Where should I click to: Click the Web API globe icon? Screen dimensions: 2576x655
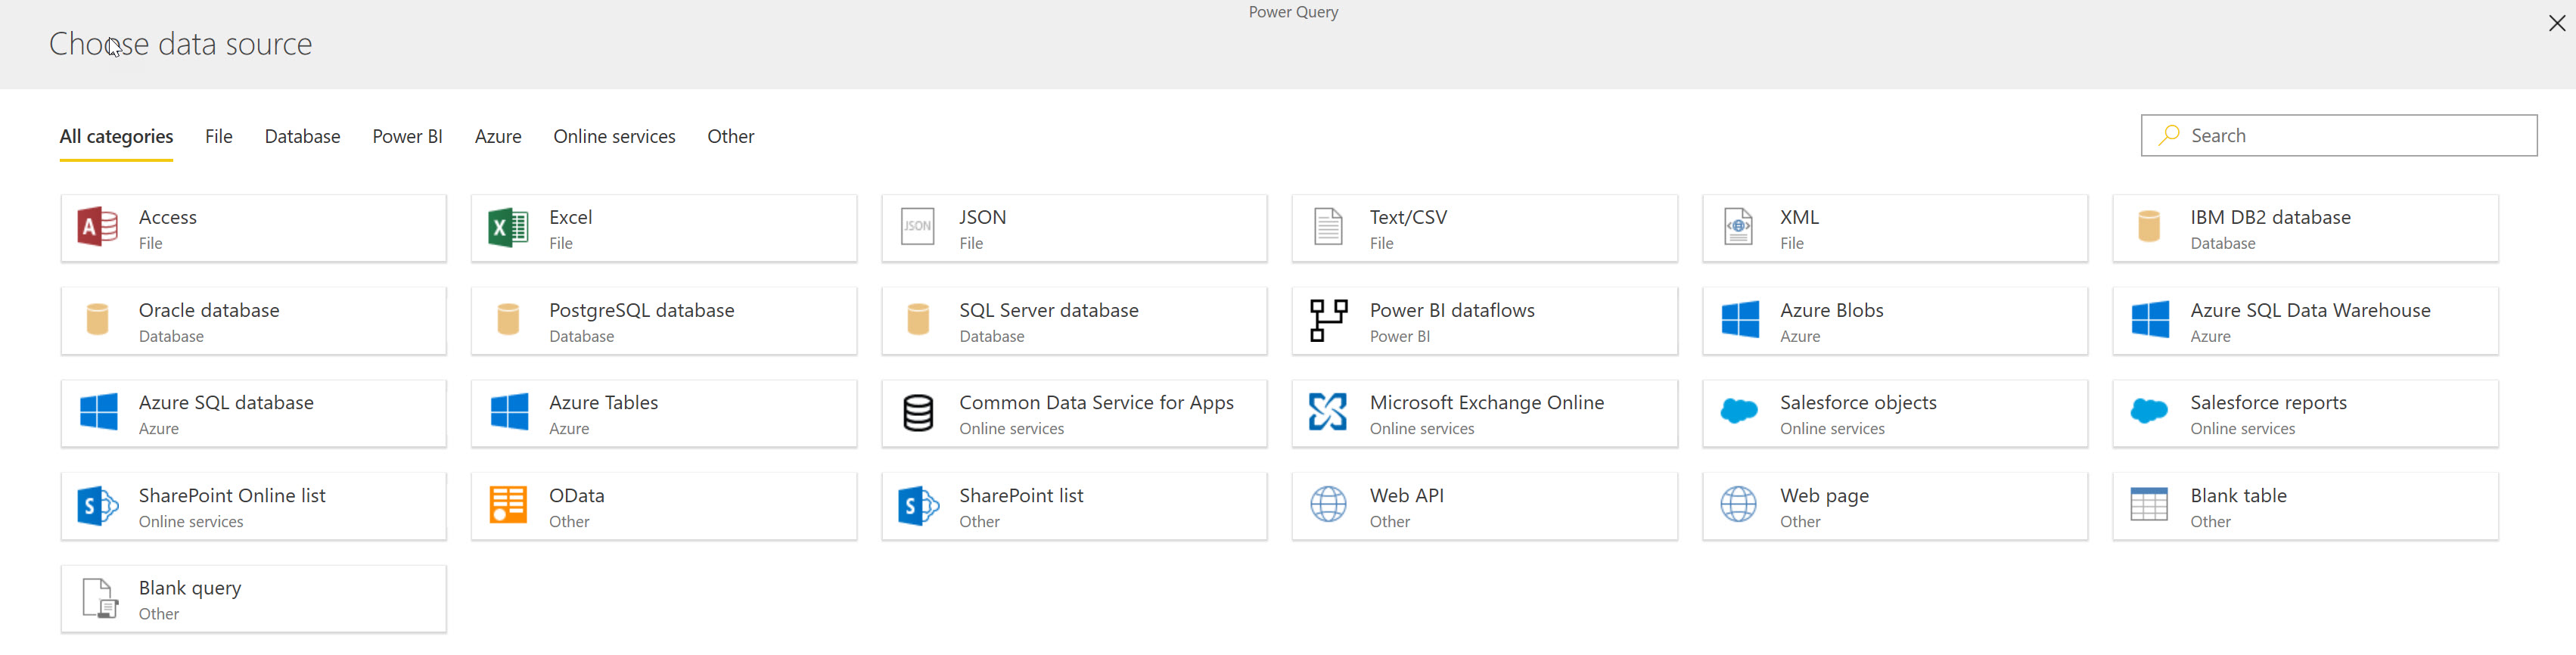point(1328,505)
